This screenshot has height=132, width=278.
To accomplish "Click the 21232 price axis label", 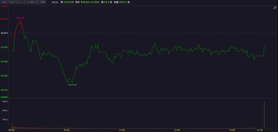I will 4,47.
